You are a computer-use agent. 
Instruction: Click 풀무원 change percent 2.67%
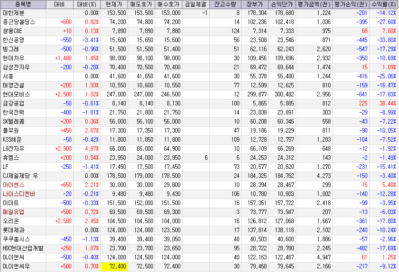[92, 131]
